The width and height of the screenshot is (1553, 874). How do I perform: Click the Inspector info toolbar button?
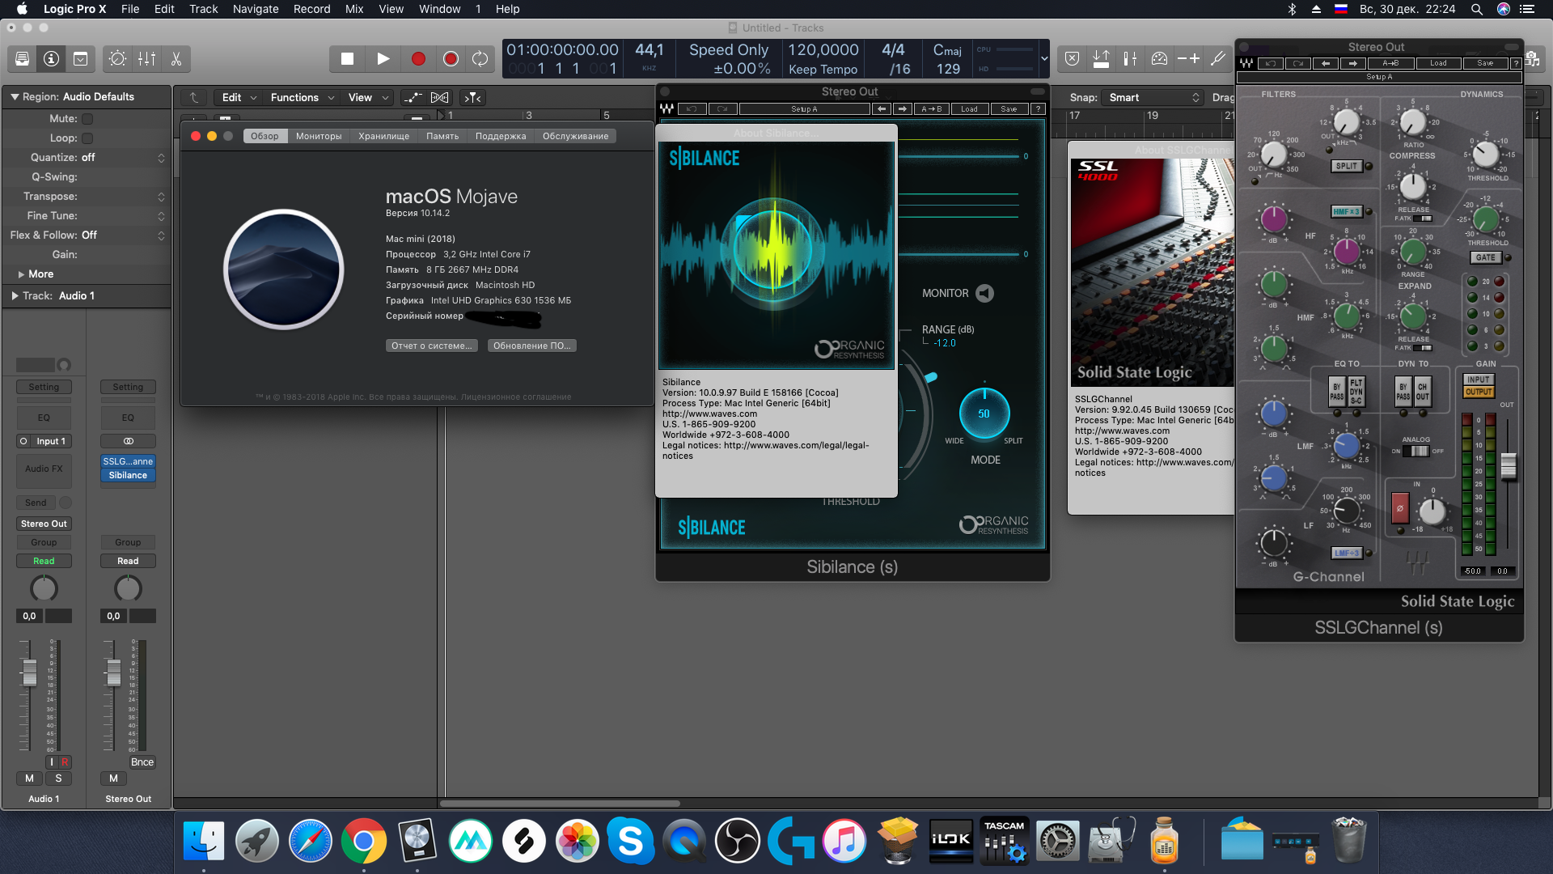pyautogui.click(x=51, y=59)
